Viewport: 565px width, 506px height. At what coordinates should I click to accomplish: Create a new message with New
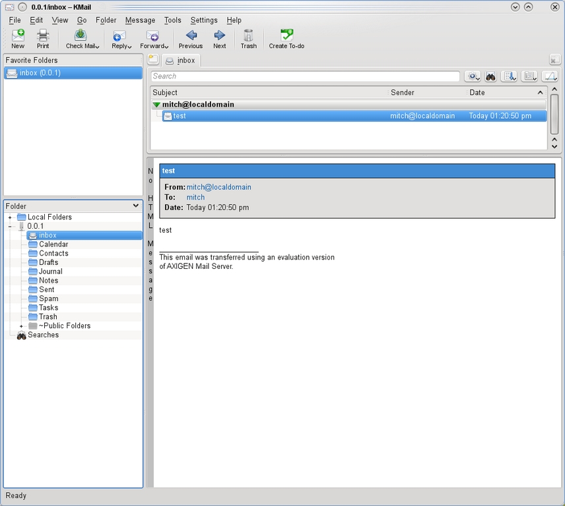(18, 39)
